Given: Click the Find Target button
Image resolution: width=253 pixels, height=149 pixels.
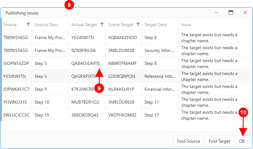Looking at the screenshot, I should click(x=219, y=141).
